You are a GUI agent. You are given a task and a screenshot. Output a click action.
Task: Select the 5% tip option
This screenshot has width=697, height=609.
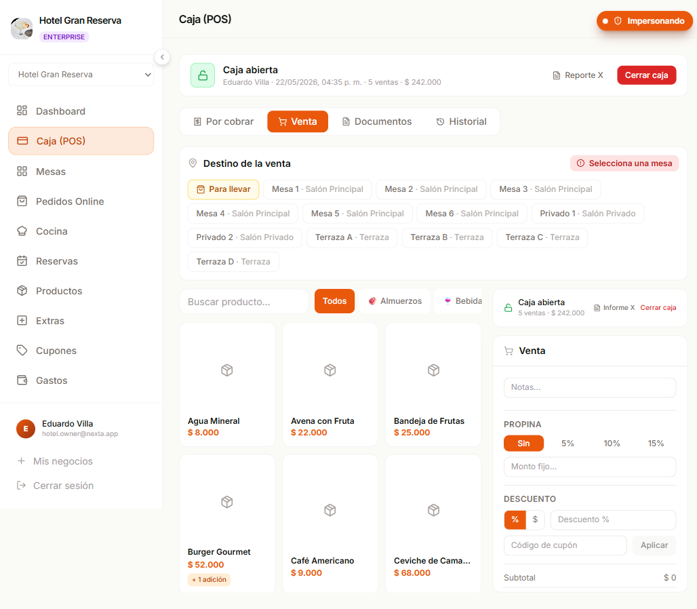[x=567, y=444]
